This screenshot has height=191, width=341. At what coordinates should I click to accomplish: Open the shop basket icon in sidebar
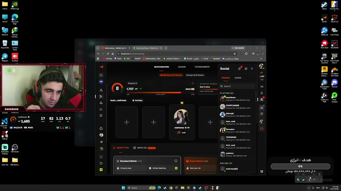pyautogui.click(x=101, y=163)
